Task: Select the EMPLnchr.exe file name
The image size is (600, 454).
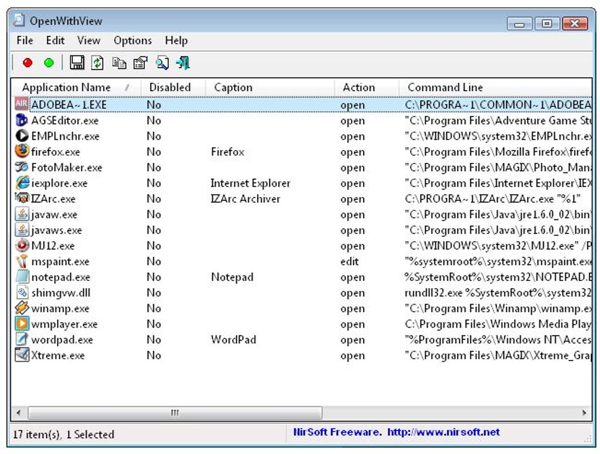Action: click(65, 136)
